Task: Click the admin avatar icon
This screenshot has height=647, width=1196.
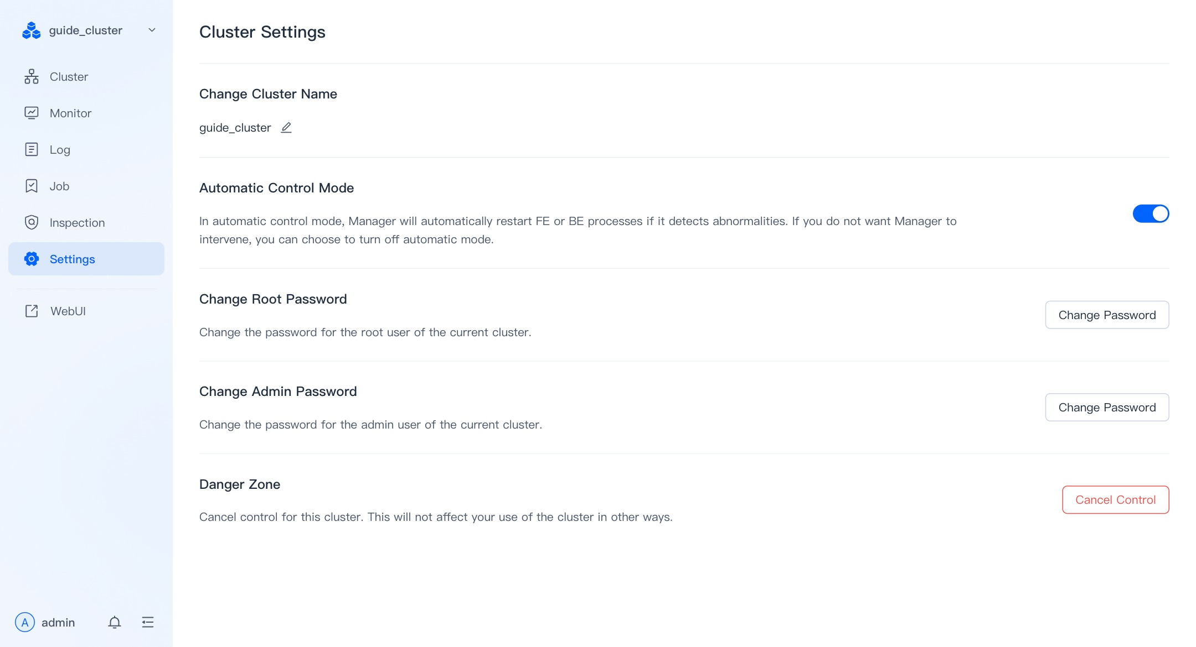Action: pyautogui.click(x=25, y=623)
